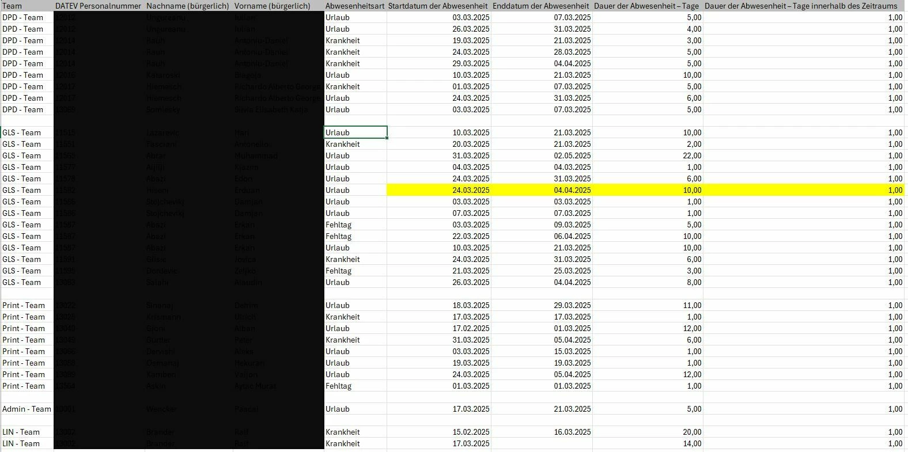Viewport: 908px width, 452px height.
Task: Click the Dauer der Abwesenheit – Tage header
Action: point(646,6)
